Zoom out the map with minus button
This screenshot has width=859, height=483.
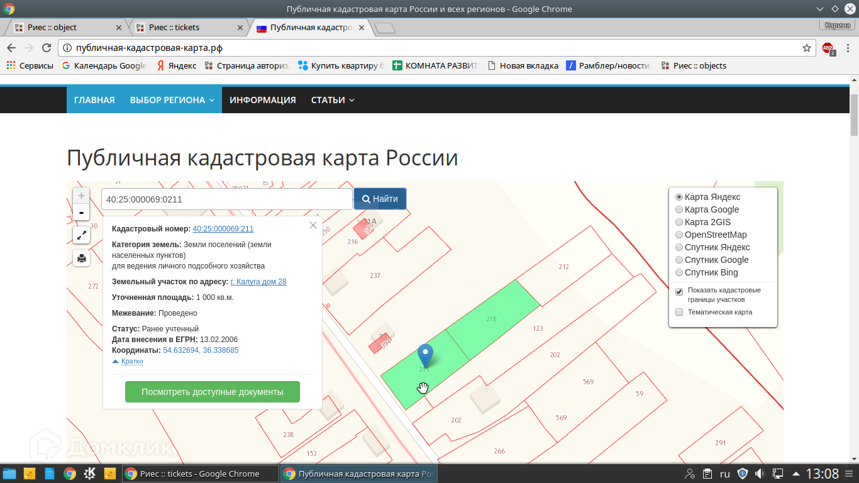click(81, 213)
